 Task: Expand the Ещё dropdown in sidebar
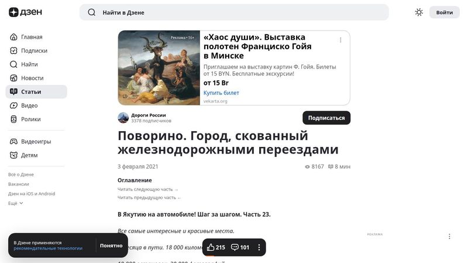point(16,203)
